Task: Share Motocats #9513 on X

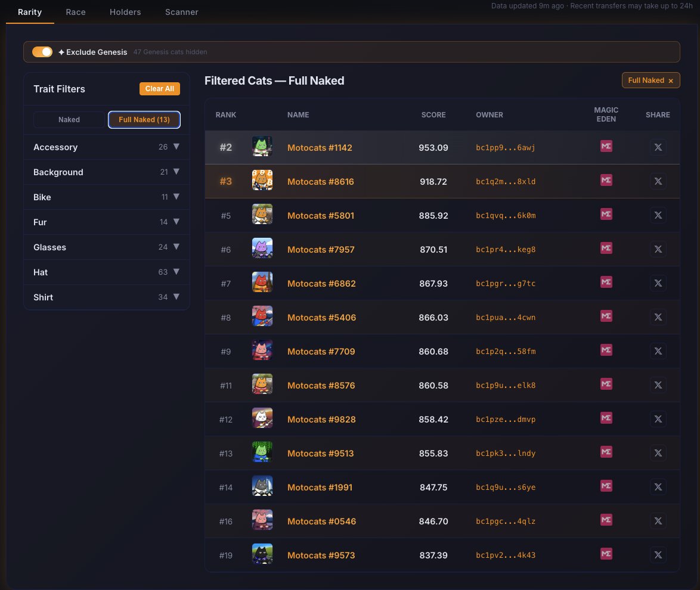Action: click(x=658, y=452)
